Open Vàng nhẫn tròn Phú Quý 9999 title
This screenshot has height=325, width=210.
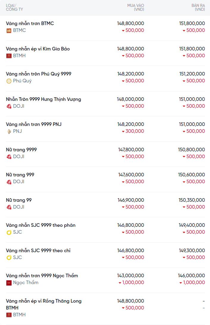click(38, 74)
